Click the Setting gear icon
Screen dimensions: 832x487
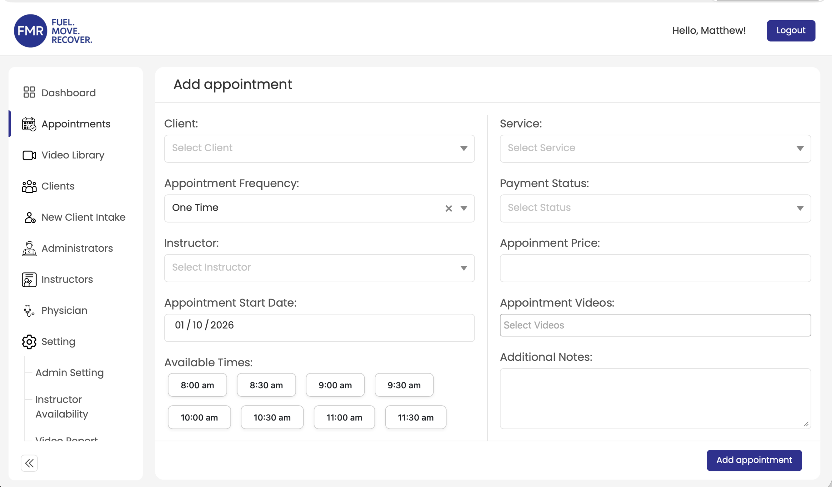coord(29,342)
